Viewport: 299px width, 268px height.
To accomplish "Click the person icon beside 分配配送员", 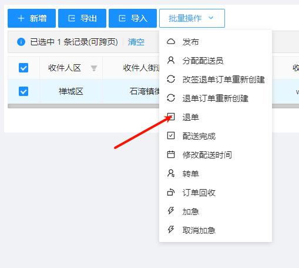I will point(171,60).
